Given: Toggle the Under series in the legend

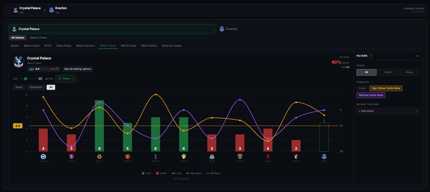Looking at the screenshot, I should [162, 173].
